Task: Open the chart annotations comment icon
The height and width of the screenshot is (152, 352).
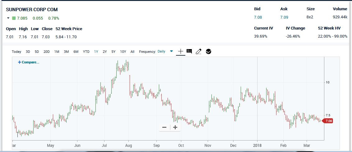Action: coord(189,52)
